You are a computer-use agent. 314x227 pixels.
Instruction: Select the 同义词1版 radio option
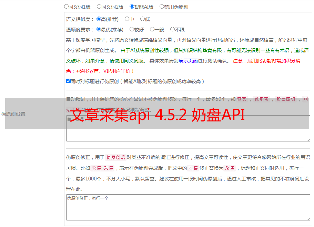66,7
